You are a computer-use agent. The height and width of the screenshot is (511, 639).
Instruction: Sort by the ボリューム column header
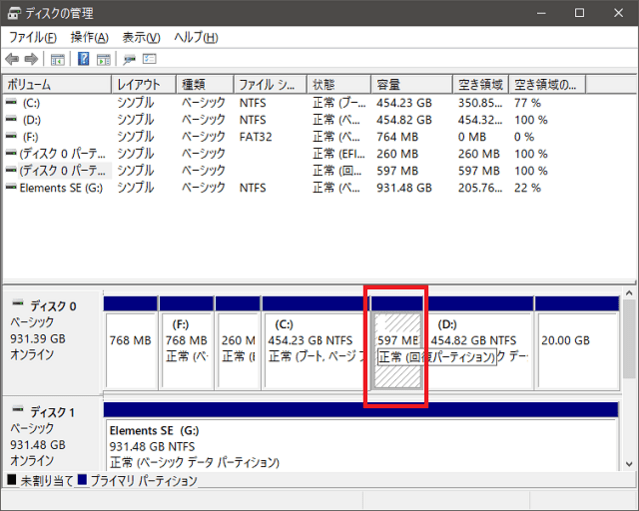[x=57, y=84]
